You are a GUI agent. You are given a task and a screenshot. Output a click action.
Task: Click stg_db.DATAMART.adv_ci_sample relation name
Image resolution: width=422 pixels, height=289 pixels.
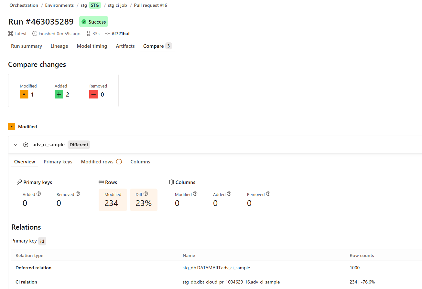pyautogui.click(x=216, y=268)
